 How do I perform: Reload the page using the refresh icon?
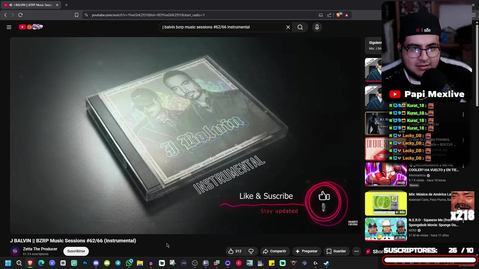coord(20,15)
